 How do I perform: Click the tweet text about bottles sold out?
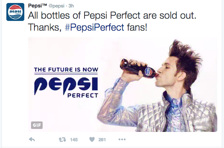112,21
